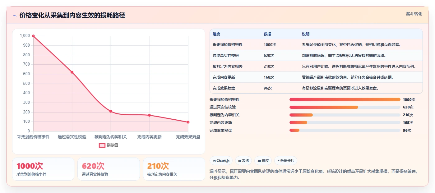Toggle the 指标值 legend swatch under the chart
The height and width of the screenshot is (193, 435).
(102, 145)
